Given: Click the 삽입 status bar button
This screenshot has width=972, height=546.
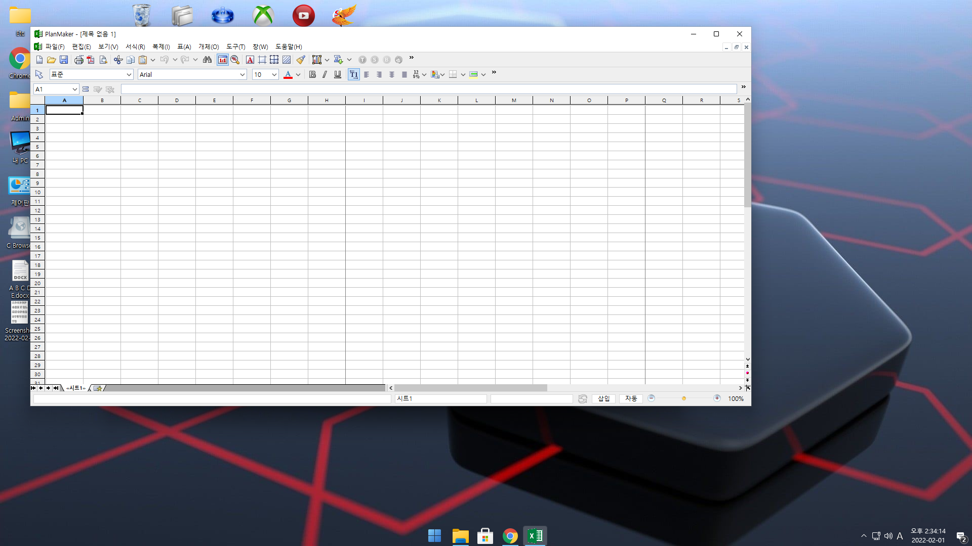Looking at the screenshot, I should click(x=603, y=398).
